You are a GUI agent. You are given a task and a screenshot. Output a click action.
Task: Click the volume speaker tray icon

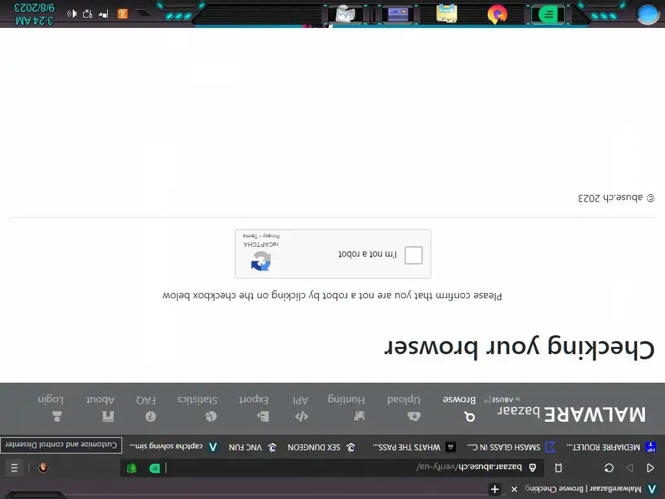tap(72, 14)
